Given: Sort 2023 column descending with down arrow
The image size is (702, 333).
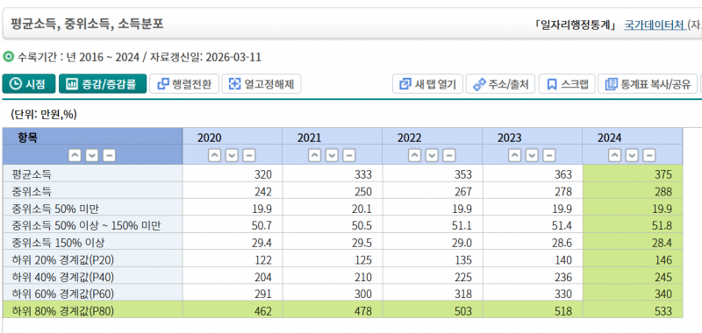Looking at the screenshot, I should (532, 156).
